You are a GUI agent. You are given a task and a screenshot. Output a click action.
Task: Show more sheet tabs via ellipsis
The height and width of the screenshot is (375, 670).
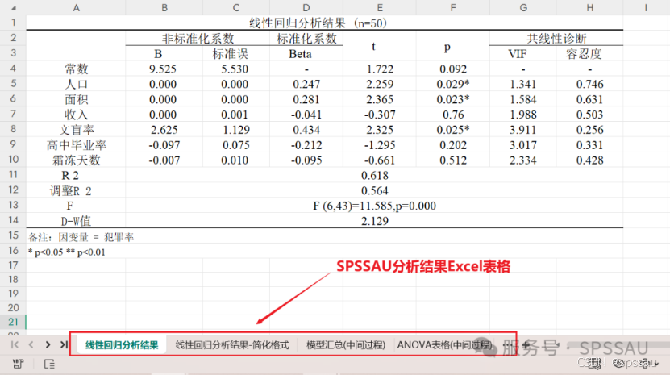coord(509,344)
